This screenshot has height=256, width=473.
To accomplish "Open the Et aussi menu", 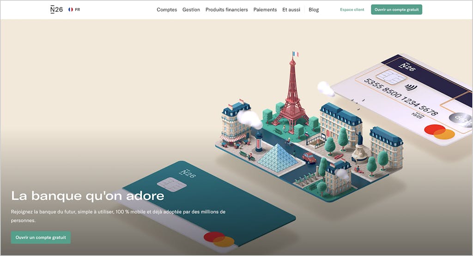I will tap(291, 10).
